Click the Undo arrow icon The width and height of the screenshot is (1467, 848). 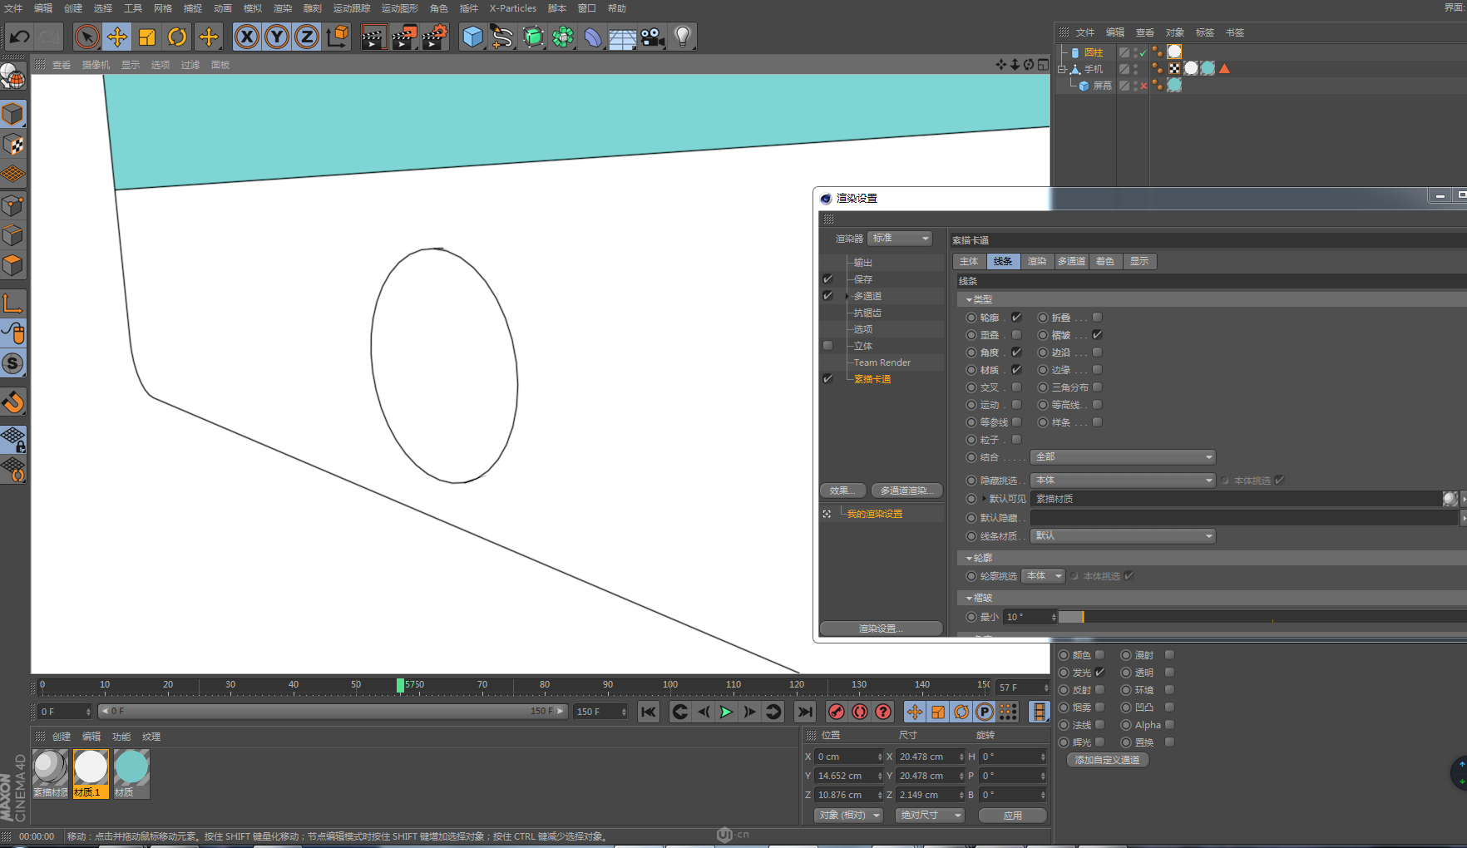[19, 37]
